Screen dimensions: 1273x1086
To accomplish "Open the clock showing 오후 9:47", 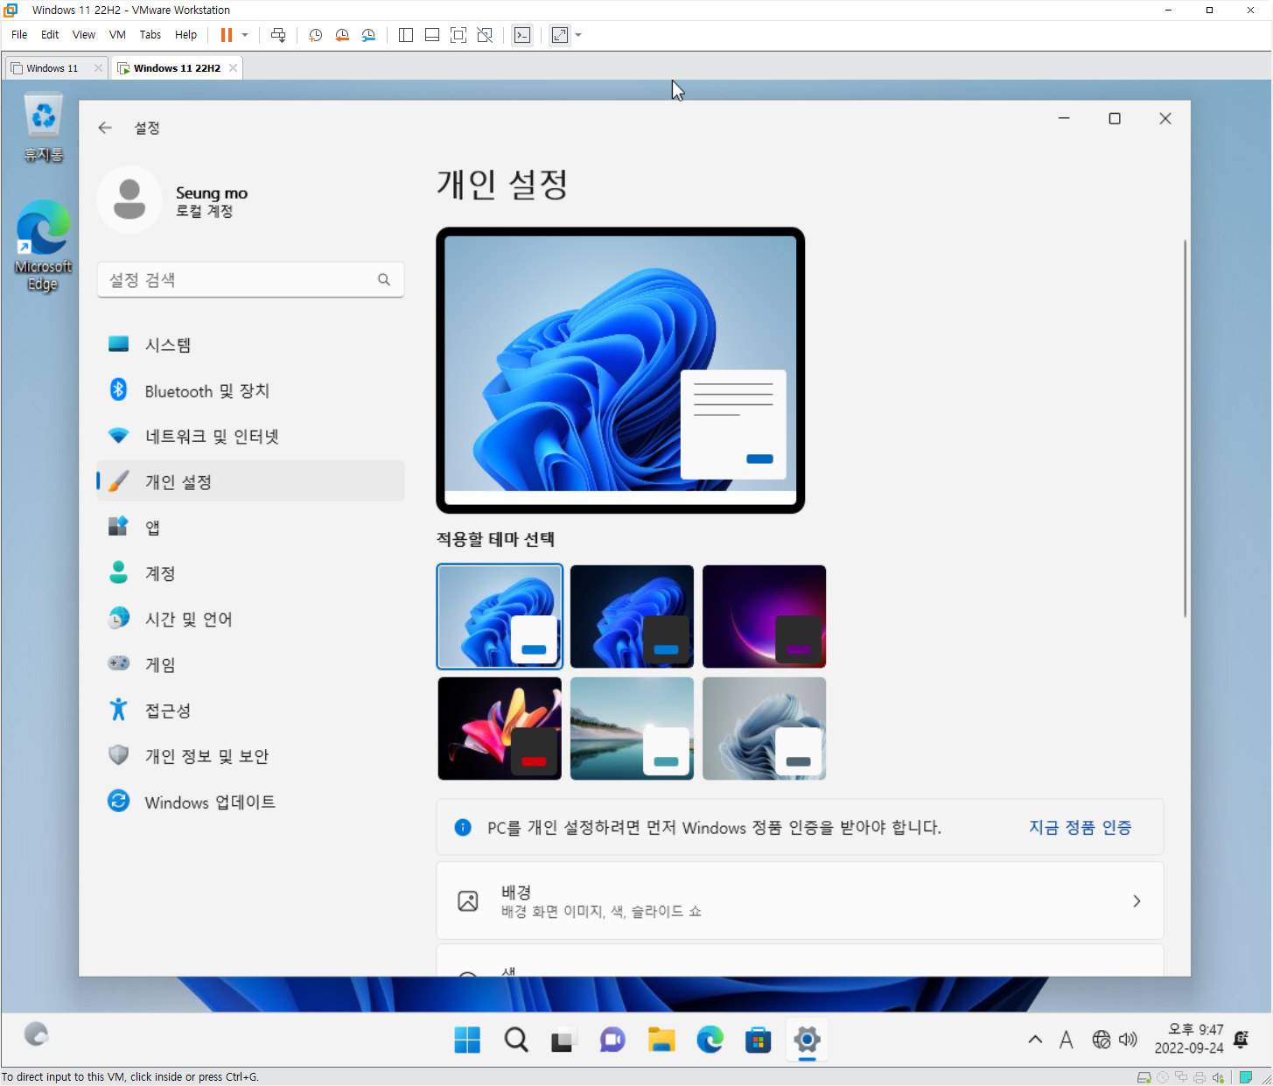I will (x=1189, y=1039).
